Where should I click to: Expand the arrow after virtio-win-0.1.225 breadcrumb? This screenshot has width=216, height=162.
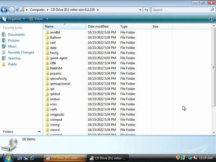pyautogui.click(x=98, y=10)
